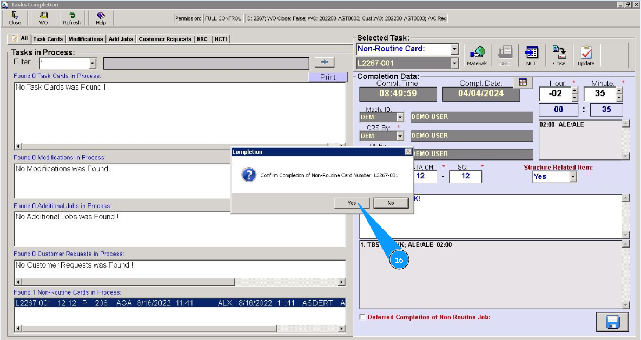The image size is (641, 340).
Task: Open the WO toolbar icon
Action: point(43,18)
